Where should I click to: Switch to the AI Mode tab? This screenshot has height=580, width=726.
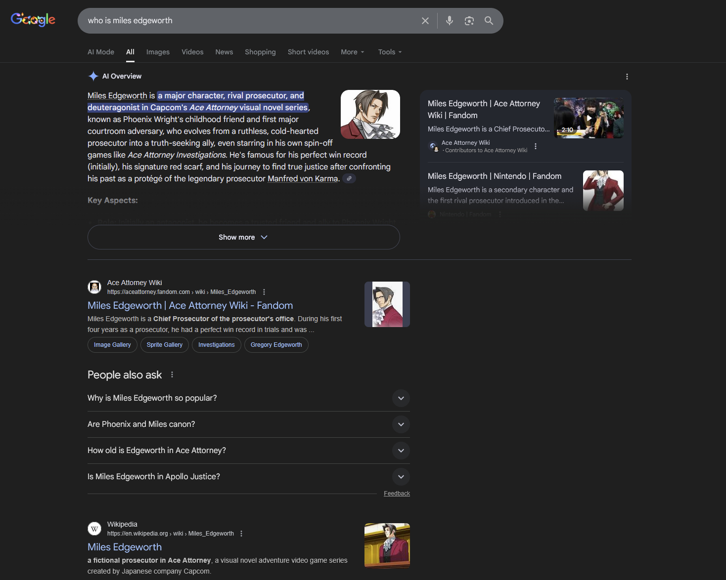pos(101,52)
